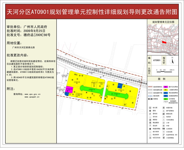Click the substation legend icon

[x=150, y=113]
